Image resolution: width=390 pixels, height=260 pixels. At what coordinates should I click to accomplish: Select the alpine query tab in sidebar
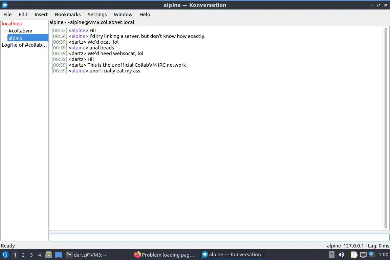(x=28, y=38)
